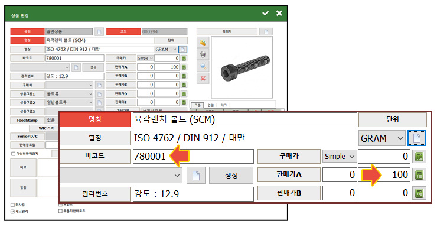437x227 pixels.
Task: Open GRAM unit dropdown in enlarged callout
Action: pos(382,138)
